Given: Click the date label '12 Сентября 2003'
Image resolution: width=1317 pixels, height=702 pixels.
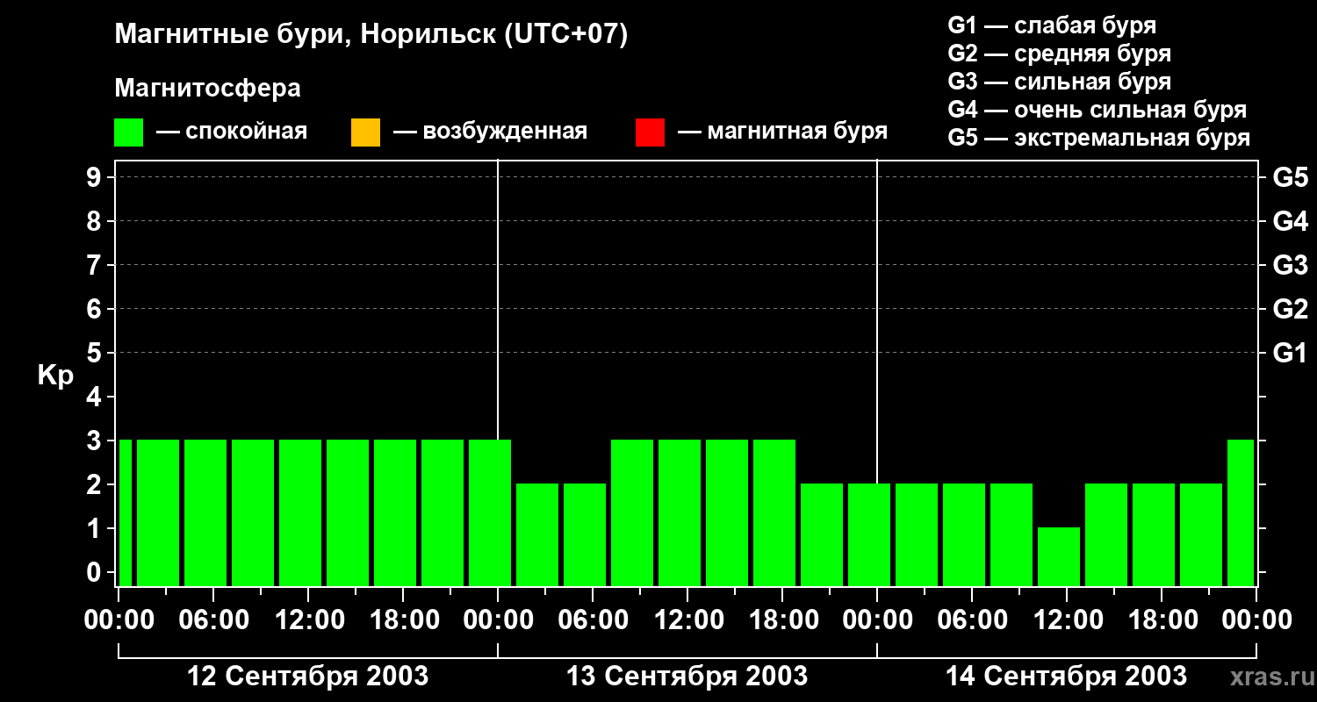Looking at the screenshot, I should [308, 677].
